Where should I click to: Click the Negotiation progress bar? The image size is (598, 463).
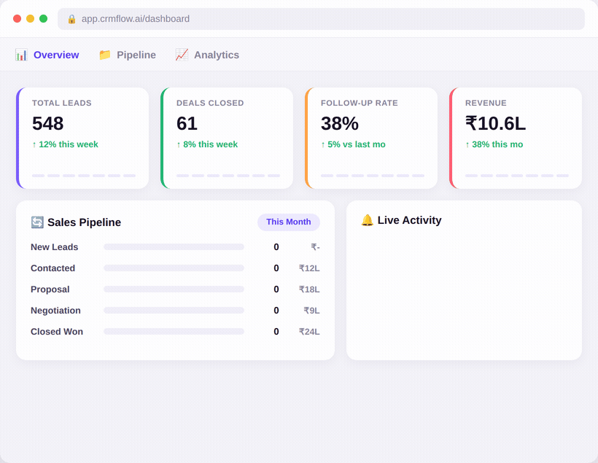click(174, 311)
